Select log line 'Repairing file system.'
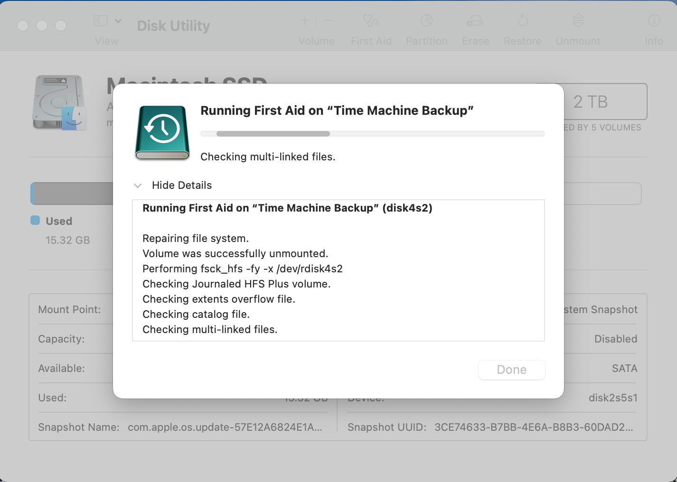The width and height of the screenshot is (677, 482). point(196,239)
